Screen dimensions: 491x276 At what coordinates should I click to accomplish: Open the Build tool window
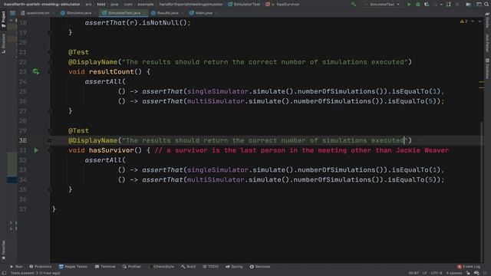click(x=188, y=267)
